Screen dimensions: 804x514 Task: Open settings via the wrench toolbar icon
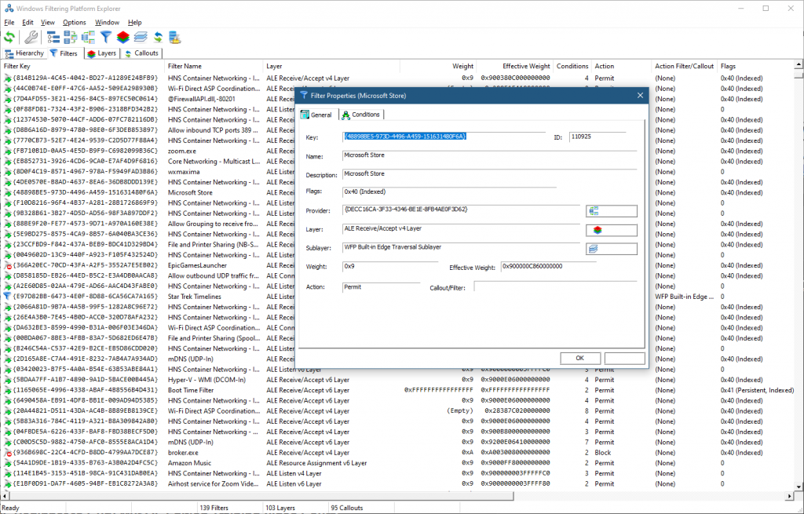click(x=31, y=37)
